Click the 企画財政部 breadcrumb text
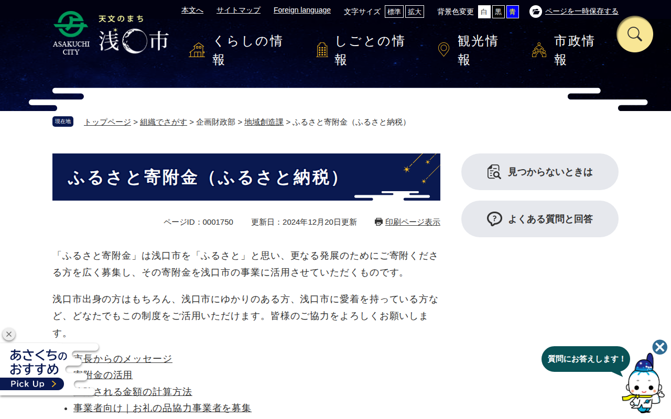The width and height of the screenshot is (671, 419). [215, 122]
